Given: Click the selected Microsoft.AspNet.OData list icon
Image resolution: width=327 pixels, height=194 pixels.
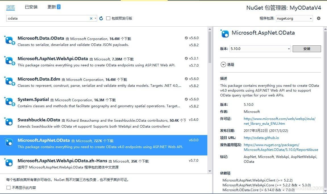Looking at the screenshot, I should point(9,142).
